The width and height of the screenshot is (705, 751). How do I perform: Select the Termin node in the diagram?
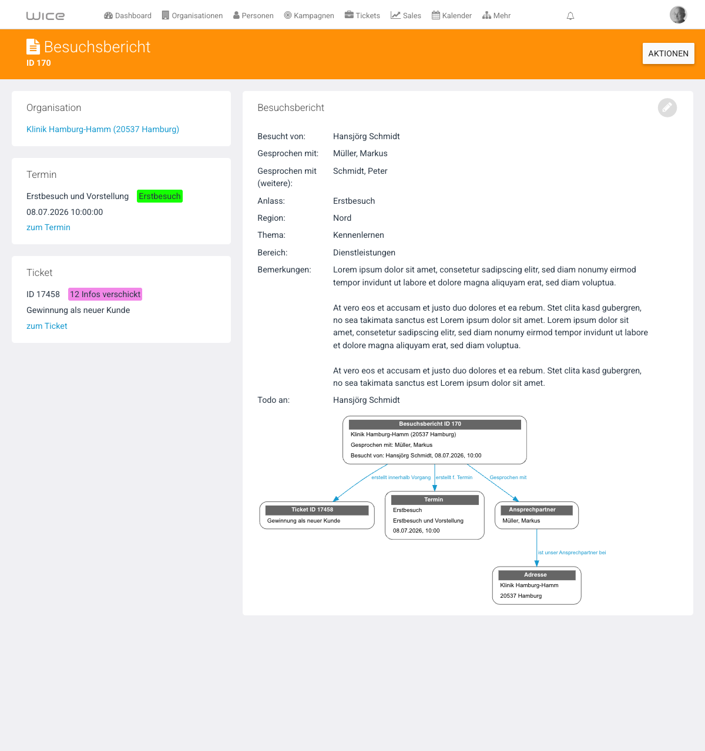435,516
